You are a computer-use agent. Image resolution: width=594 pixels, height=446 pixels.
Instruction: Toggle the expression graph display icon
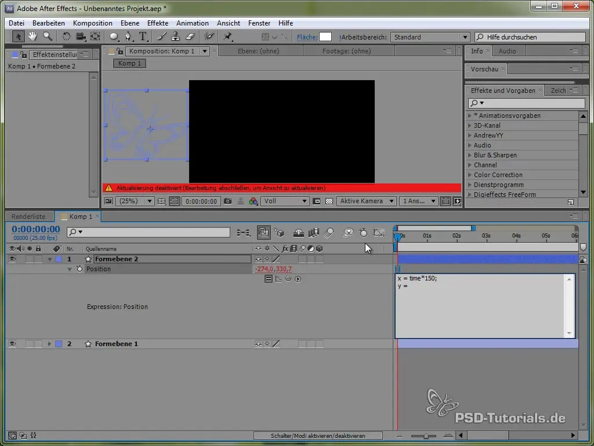[x=278, y=279]
